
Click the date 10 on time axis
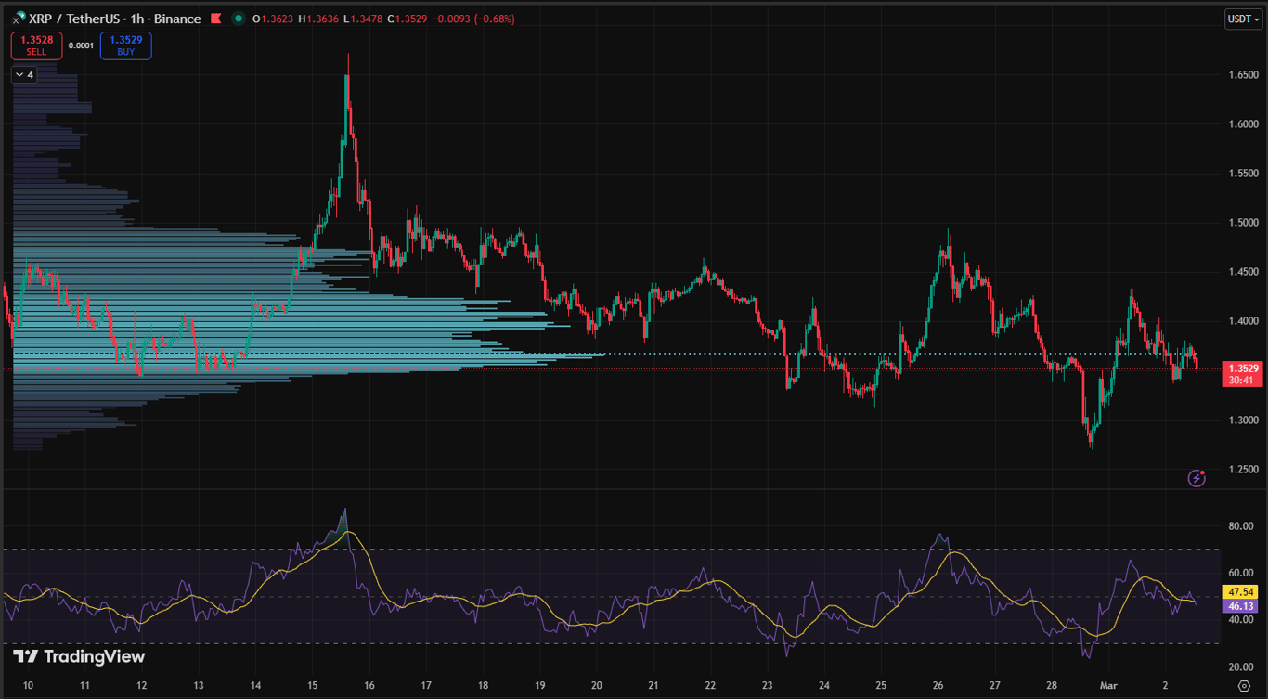point(28,686)
